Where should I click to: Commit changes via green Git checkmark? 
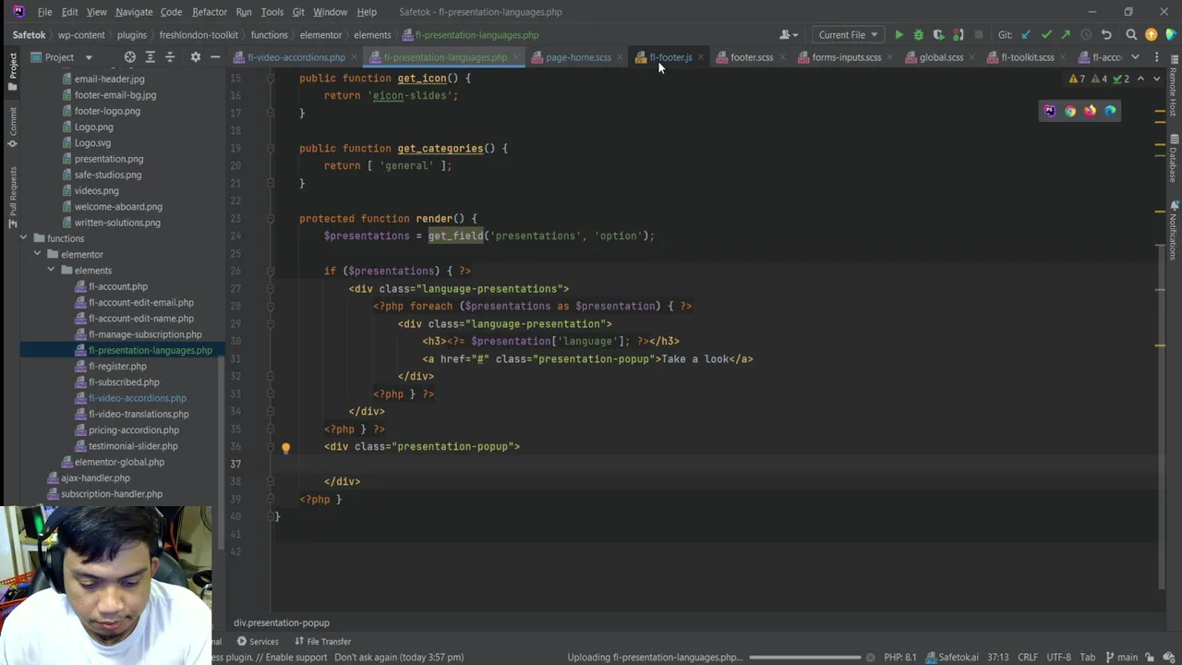(1046, 35)
